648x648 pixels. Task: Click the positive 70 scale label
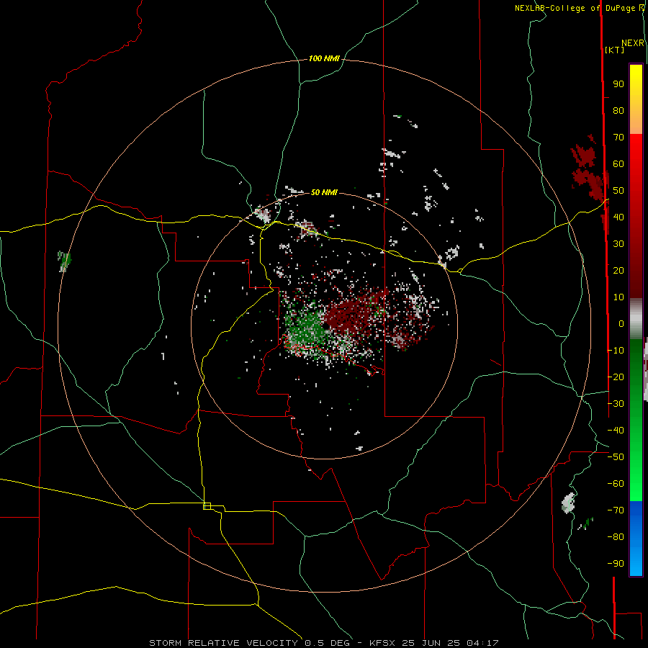point(618,138)
